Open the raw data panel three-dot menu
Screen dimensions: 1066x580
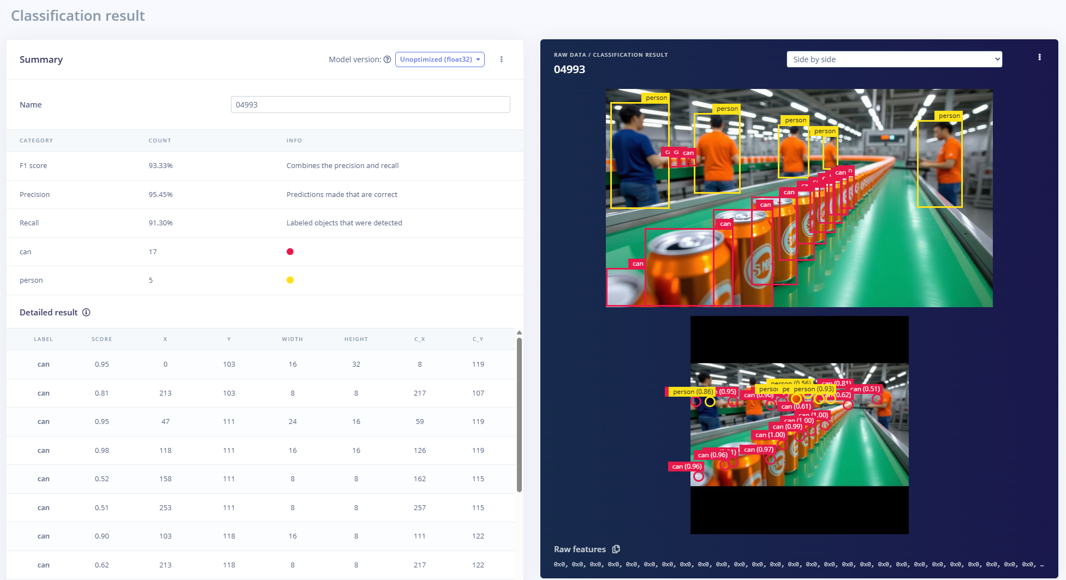pyautogui.click(x=1039, y=57)
